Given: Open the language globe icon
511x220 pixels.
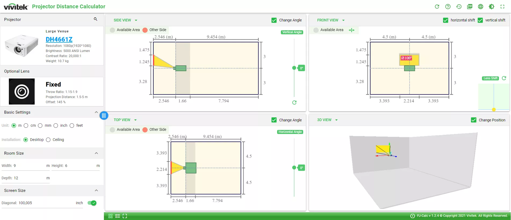Looking at the screenshot, I should coord(481,6).
